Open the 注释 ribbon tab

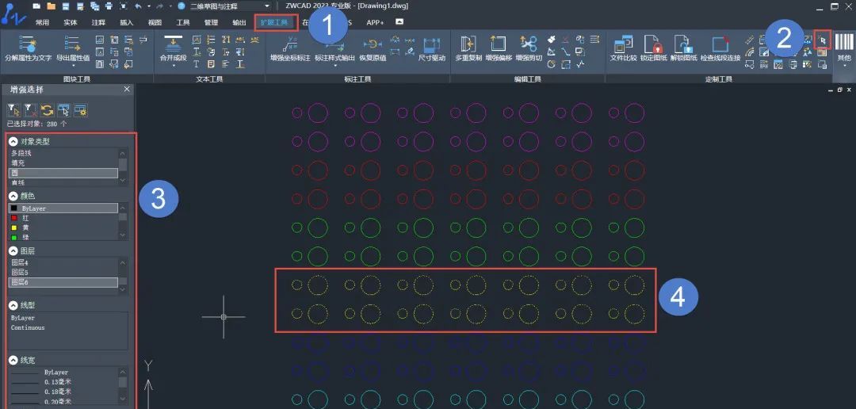click(x=98, y=23)
